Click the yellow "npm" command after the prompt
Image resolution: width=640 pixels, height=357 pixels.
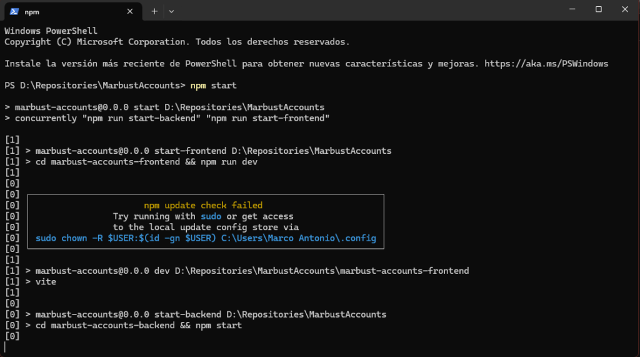[x=198, y=86]
